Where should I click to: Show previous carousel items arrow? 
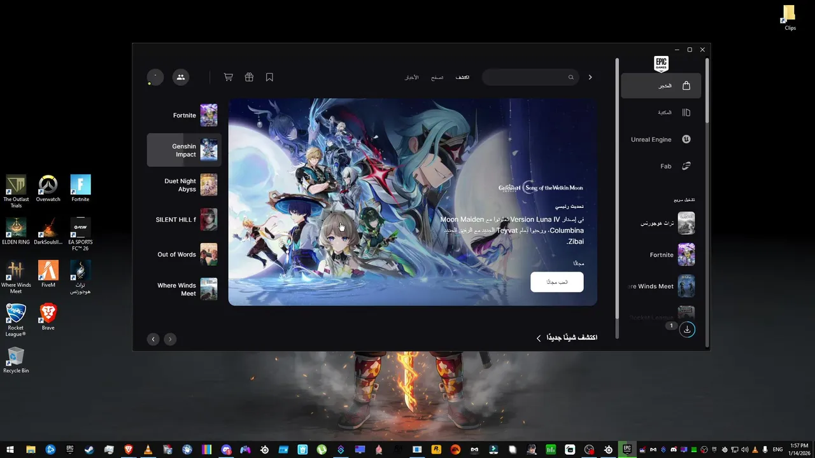click(153, 339)
